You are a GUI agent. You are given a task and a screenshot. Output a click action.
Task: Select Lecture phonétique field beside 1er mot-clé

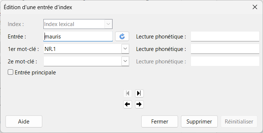[225, 49]
